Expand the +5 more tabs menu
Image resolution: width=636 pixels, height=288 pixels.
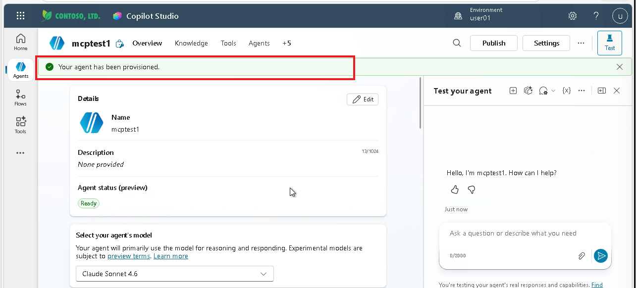click(x=287, y=43)
